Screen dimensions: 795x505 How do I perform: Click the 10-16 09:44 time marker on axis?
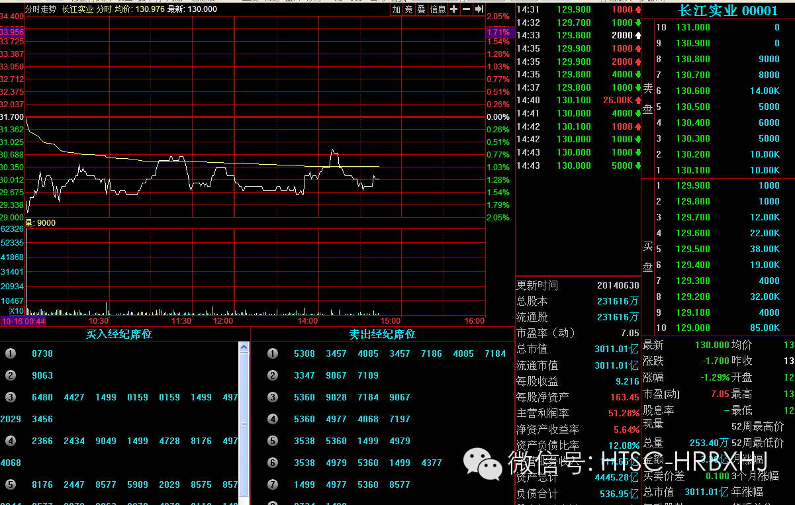(23, 321)
